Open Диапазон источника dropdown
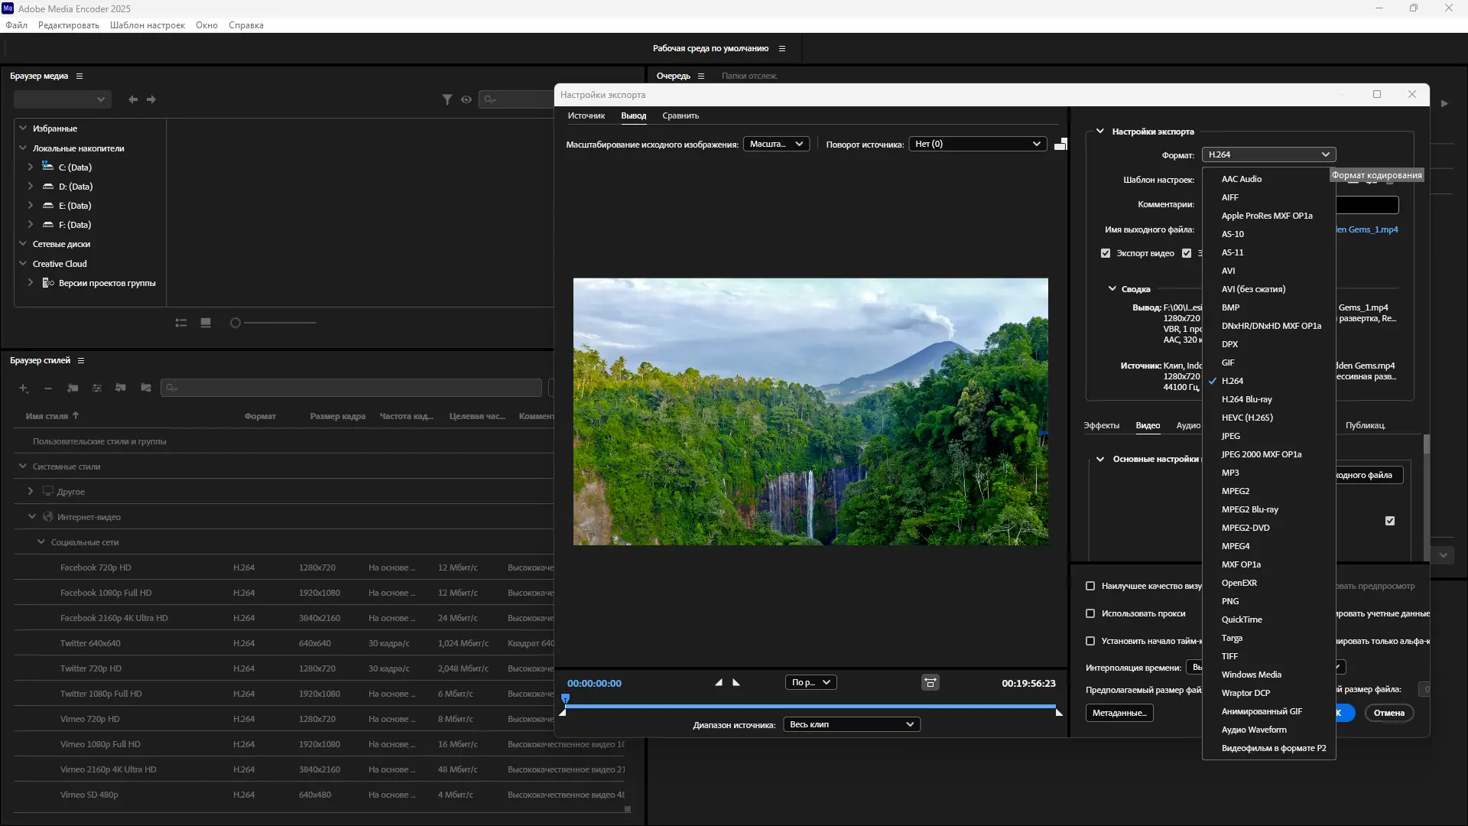1468x826 pixels. [852, 724]
